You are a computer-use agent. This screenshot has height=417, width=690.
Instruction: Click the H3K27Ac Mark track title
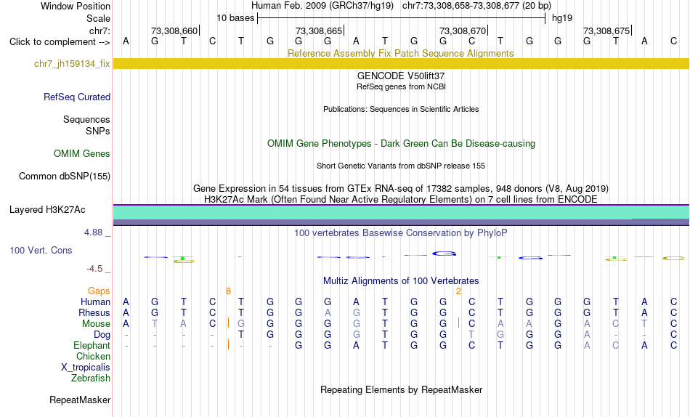[401, 200]
